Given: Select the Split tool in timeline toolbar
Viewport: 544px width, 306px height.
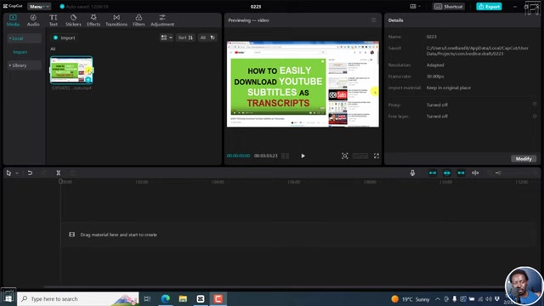Looking at the screenshot, I should 59,173.
